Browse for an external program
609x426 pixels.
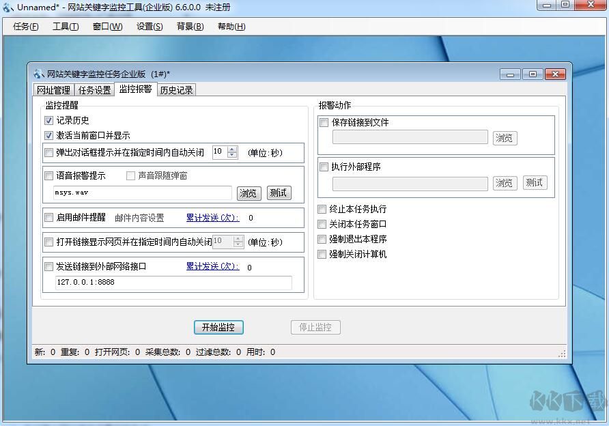505,183
